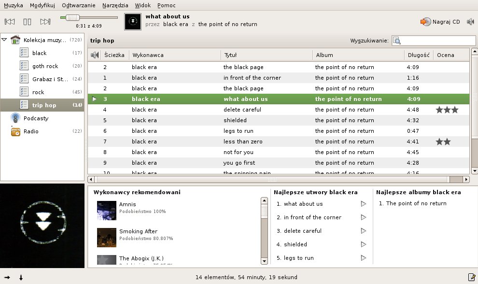Select the rock playlist icon
Screen dimensions: 478x284
24,92
